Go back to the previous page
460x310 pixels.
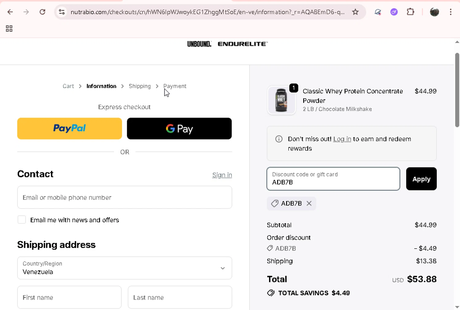tap(10, 12)
